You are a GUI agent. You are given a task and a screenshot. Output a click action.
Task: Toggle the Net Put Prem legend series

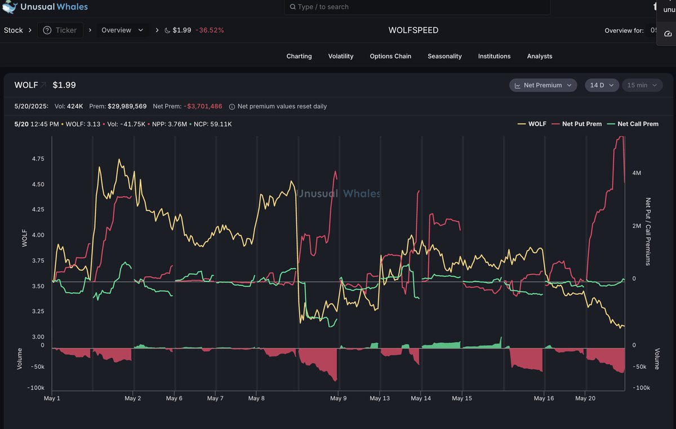point(577,124)
